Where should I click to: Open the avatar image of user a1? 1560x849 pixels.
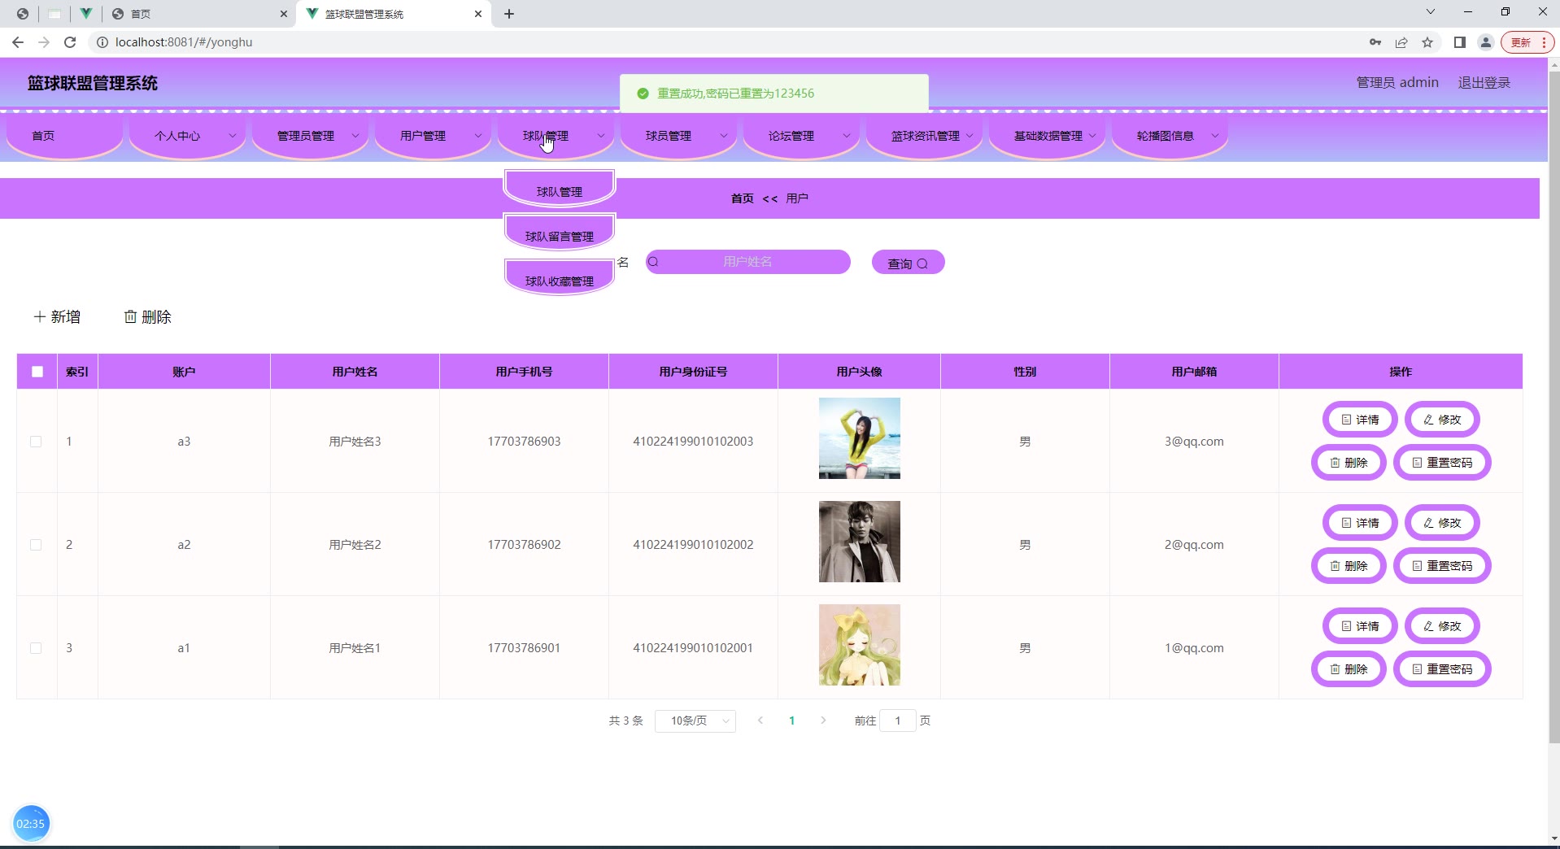859,645
